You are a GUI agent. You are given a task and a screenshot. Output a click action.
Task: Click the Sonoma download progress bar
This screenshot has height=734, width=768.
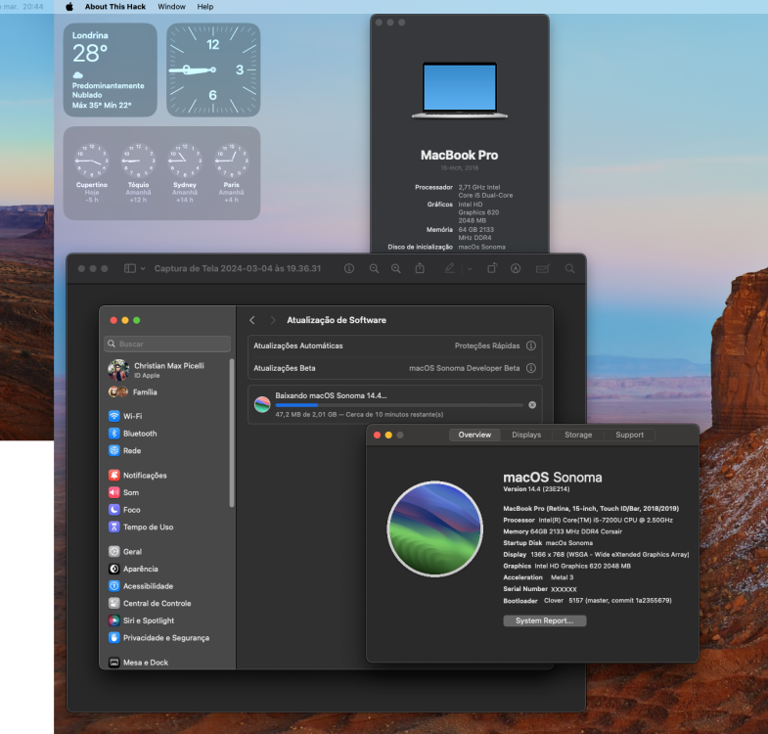coord(399,405)
